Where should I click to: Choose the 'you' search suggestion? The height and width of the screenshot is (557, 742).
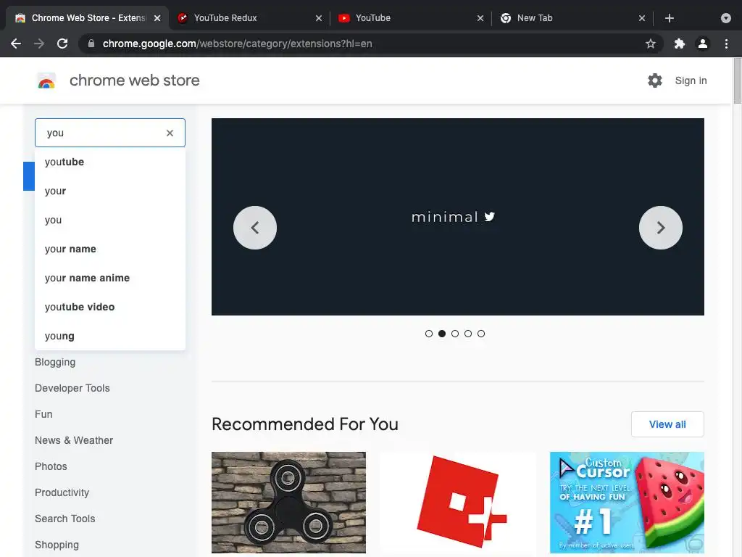point(110,220)
